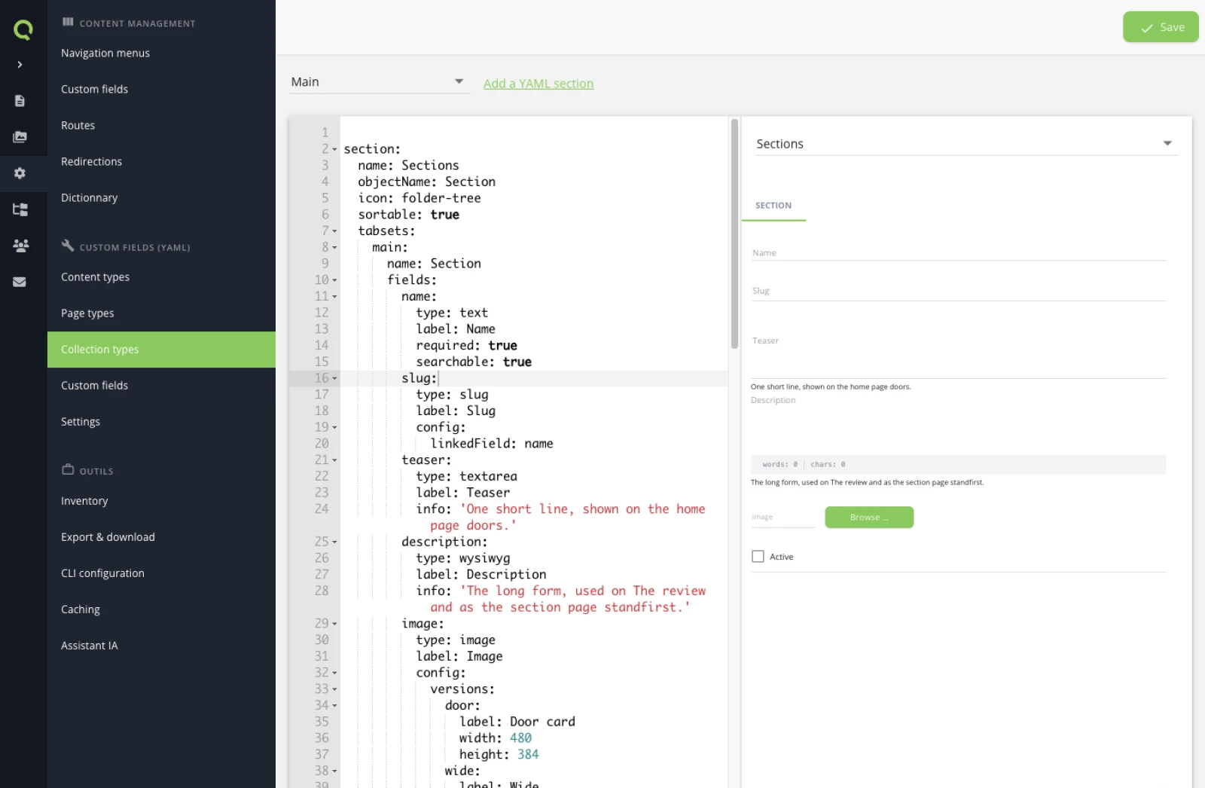Click the Description wysiwyg editor area

tap(958, 429)
